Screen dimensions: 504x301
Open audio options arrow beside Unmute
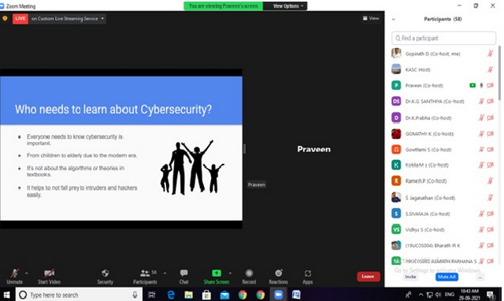(x=27, y=273)
